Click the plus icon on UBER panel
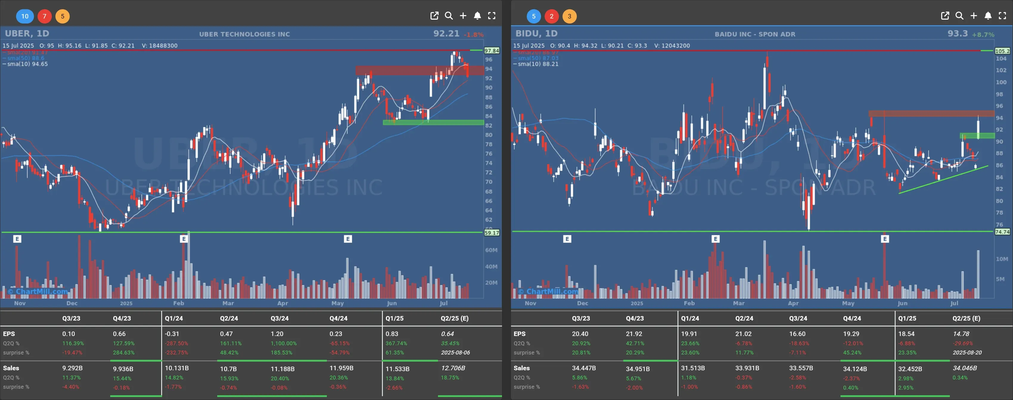1013x400 pixels. (x=463, y=16)
